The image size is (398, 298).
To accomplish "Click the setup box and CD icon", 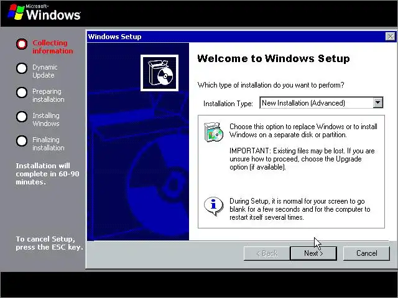I will click(x=159, y=73).
